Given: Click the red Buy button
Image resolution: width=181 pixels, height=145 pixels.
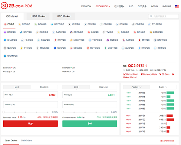Looking at the screenshot, I should click(x=30, y=124).
